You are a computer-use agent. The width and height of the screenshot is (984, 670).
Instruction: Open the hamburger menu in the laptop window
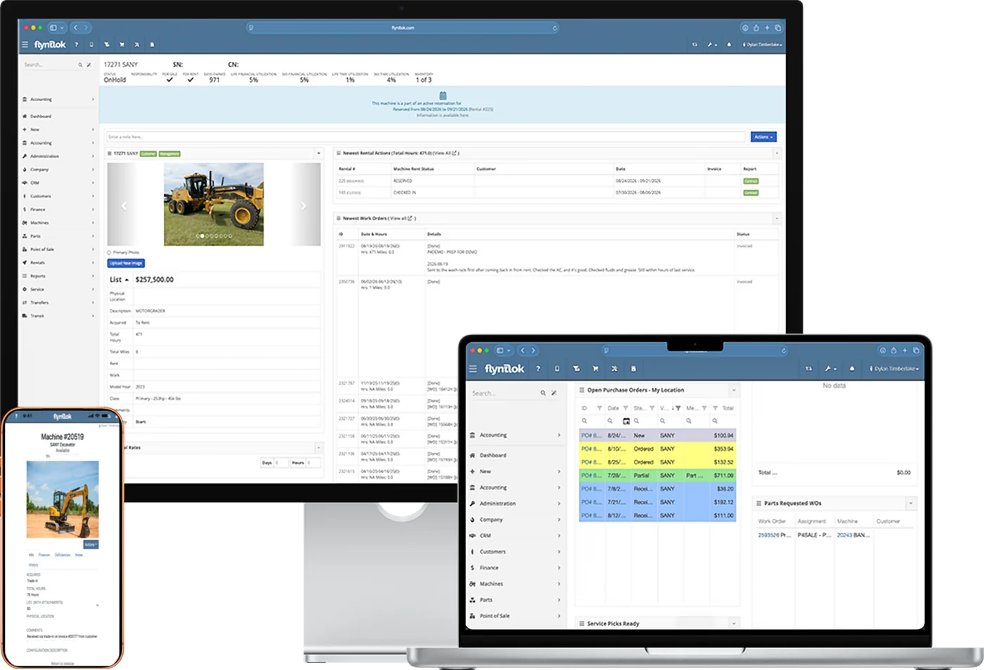pyautogui.click(x=472, y=369)
